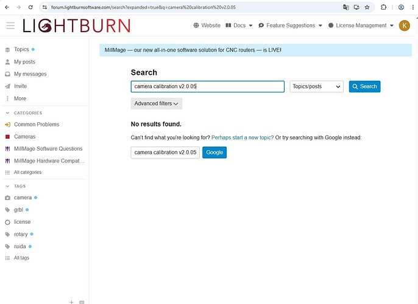Reload the page with the refresh icon
418x304 pixels.
[30, 7]
